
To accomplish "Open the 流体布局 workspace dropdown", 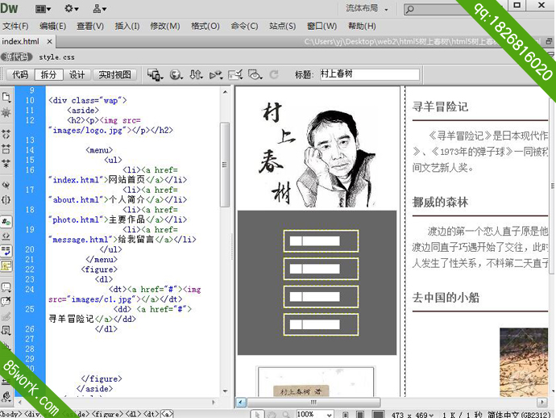I will pos(367,9).
